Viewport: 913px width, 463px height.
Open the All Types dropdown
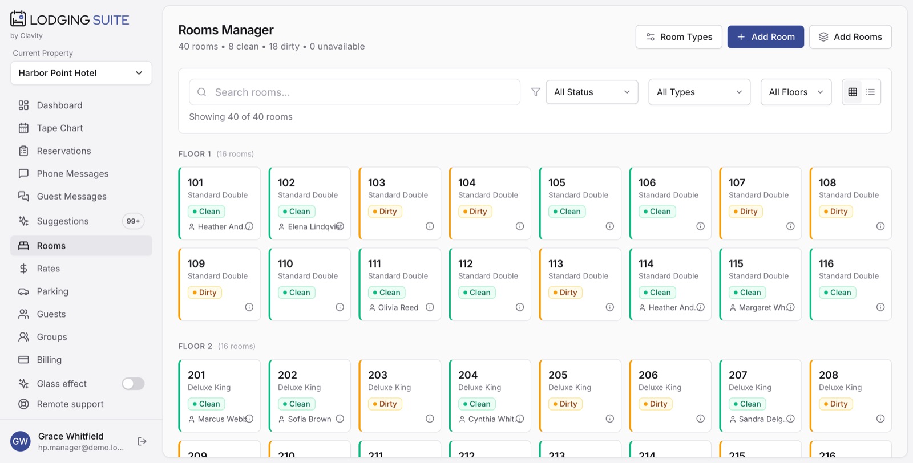click(x=699, y=92)
